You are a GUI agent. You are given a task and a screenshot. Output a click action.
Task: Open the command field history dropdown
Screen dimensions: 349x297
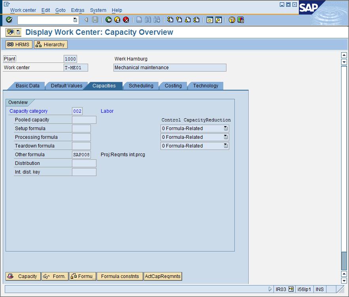(75, 20)
